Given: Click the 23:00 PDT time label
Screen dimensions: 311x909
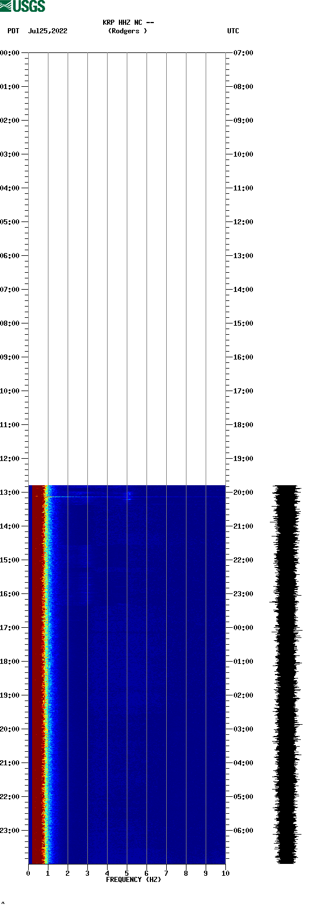Looking at the screenshot, I should pos(10,831).
